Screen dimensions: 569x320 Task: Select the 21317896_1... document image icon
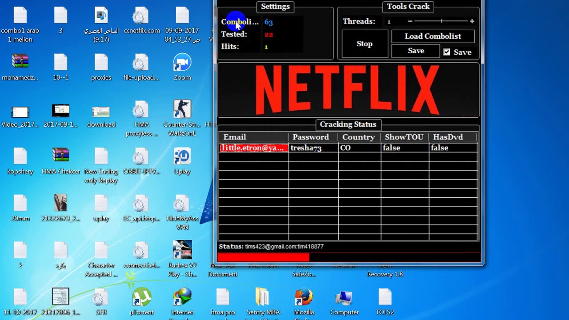tap(60, 302)
